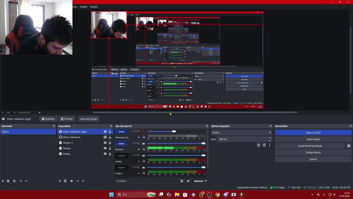This screenshot has width=353, height=199.
Task: Add a transition in Sahne Geçişleri
Action: pyautogui.click(x=258, y=145)
